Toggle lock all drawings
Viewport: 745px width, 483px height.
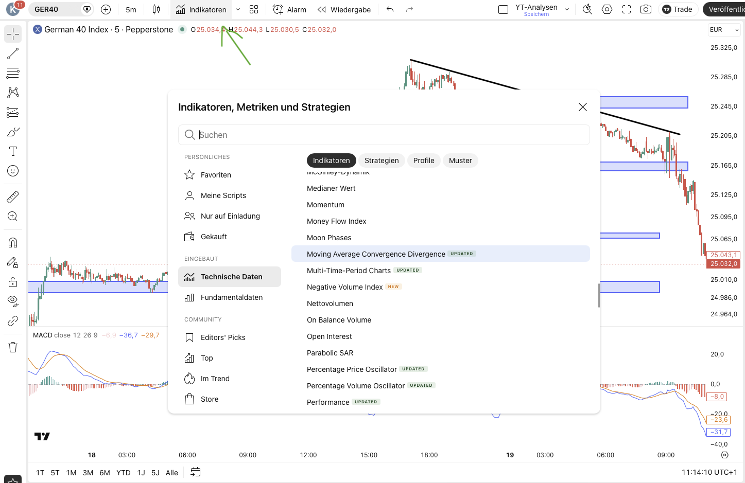coord(13,282)
